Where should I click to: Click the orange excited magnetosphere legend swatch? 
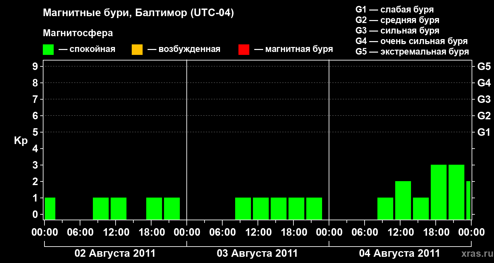click(137, 50)
